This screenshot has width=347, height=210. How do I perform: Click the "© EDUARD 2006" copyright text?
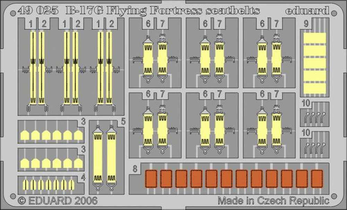pos(58,201)
